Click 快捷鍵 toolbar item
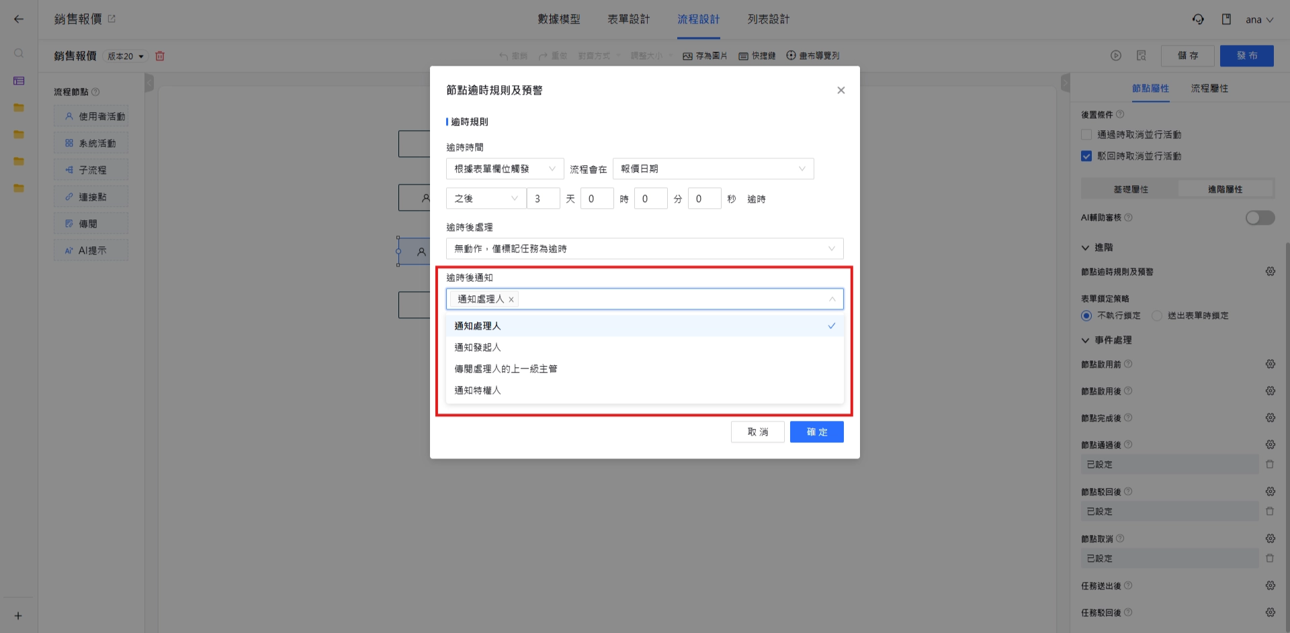This screenshot has width=1290, height=633. 757,56
